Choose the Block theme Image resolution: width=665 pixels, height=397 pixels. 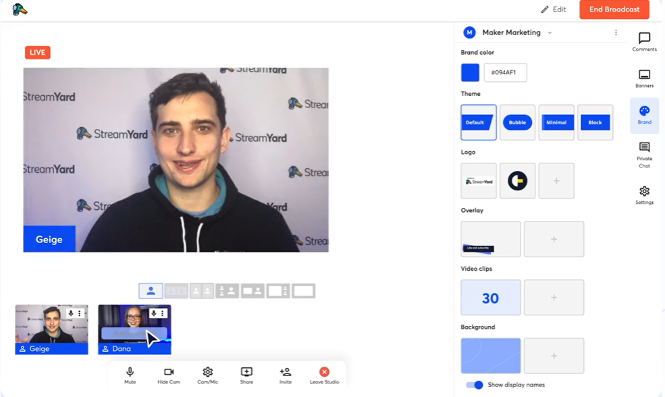(x=595, y=122)
